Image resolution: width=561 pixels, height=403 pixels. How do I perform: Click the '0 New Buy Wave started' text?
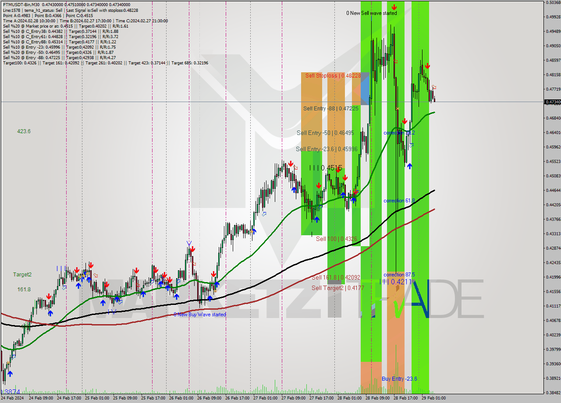[x=200, y=315]
